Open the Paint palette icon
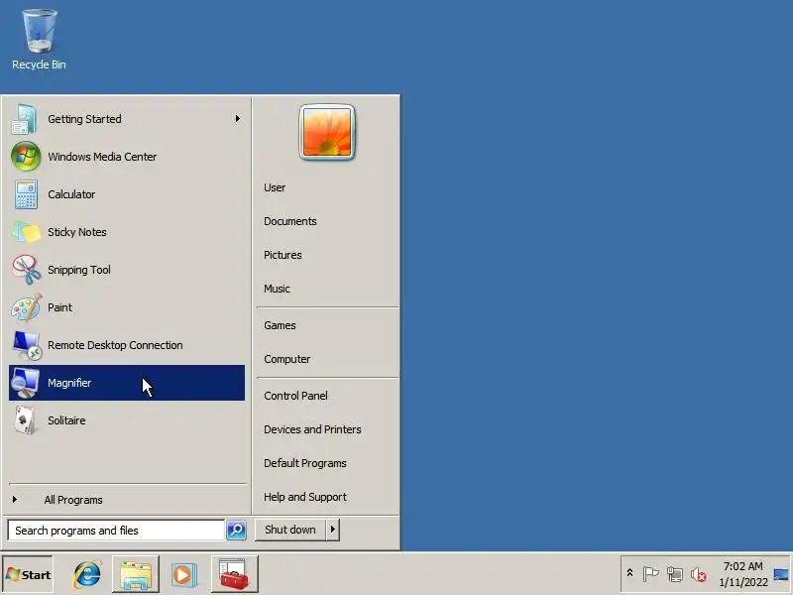 pos(27,307)
